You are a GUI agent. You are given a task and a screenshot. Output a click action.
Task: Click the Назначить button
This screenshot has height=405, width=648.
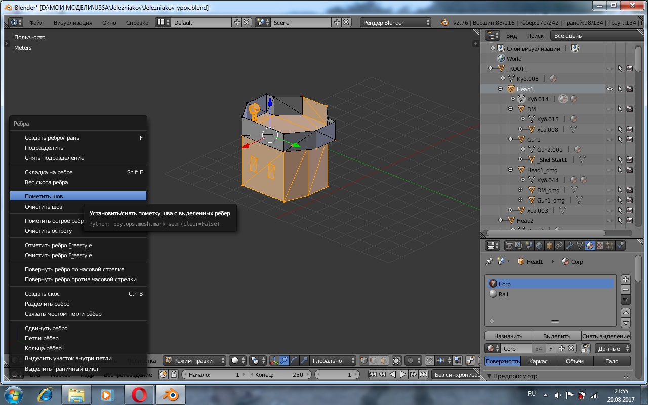click(508, 336)
